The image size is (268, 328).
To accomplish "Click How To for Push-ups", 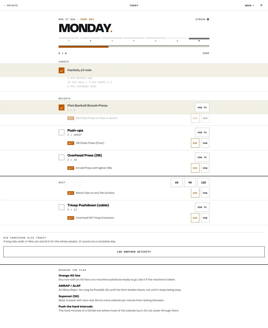I will (202, 132).
